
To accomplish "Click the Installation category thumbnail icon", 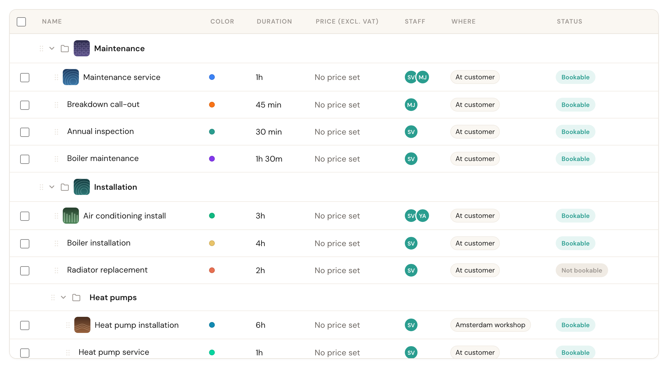I will 82,187.
